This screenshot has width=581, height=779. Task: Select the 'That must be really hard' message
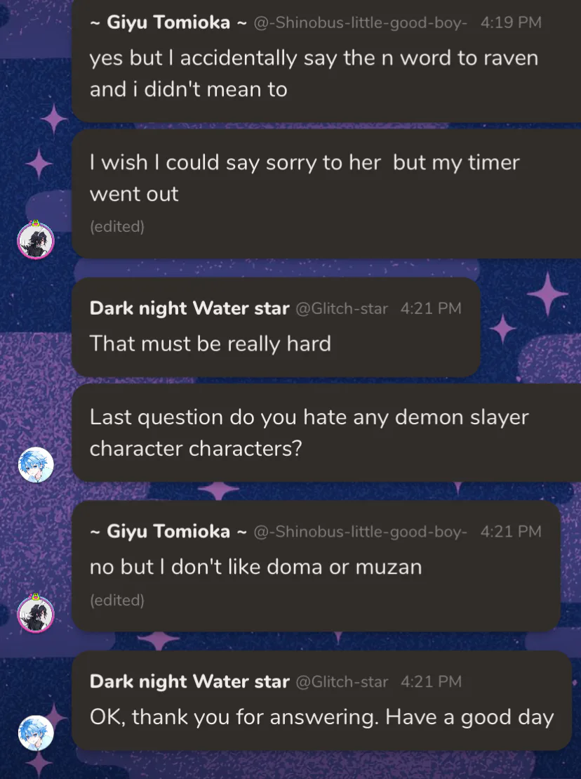coord(211,343)
